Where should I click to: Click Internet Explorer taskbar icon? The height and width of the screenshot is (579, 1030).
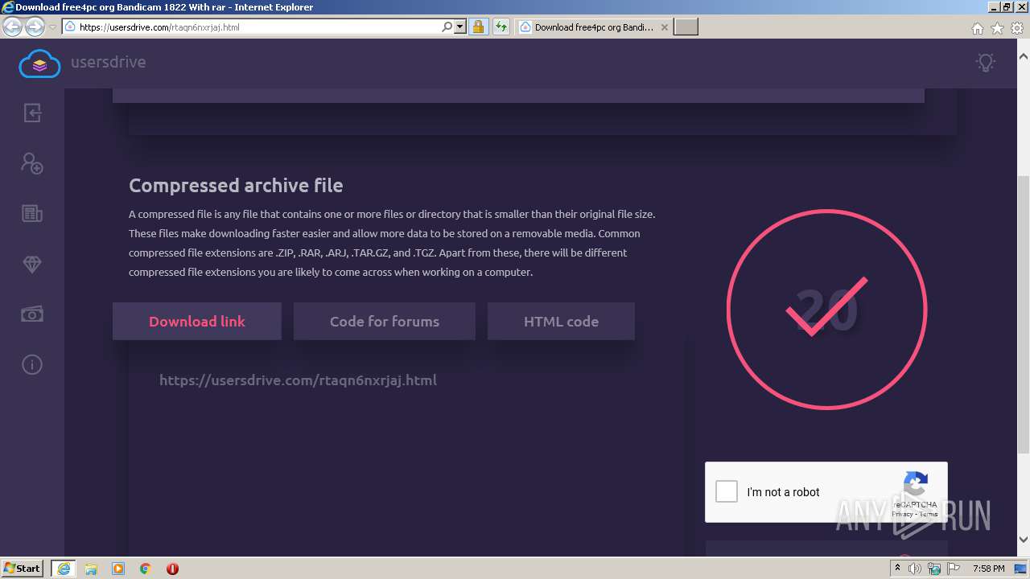(x=64, y=569)
